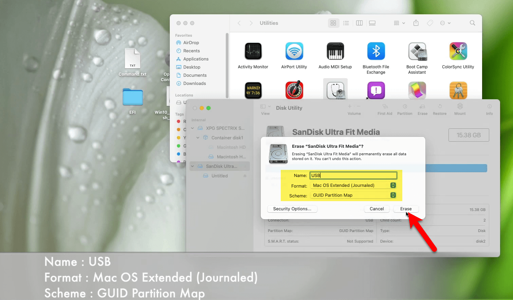Go back in Finder window
The height and width of the screenshot is (300, 513).
(239, 23)
